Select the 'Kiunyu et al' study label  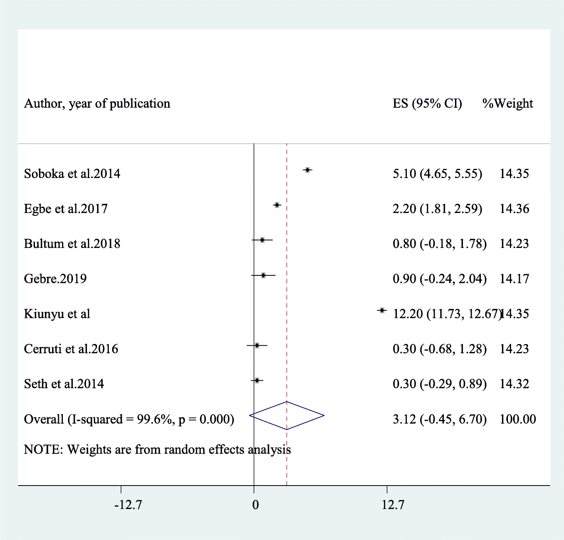point(57,314)
